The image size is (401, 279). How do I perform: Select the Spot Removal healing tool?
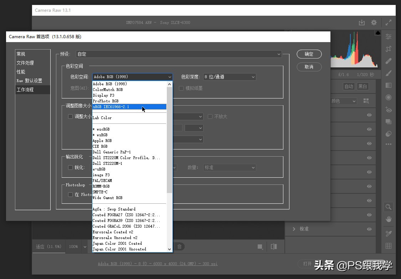389,61
